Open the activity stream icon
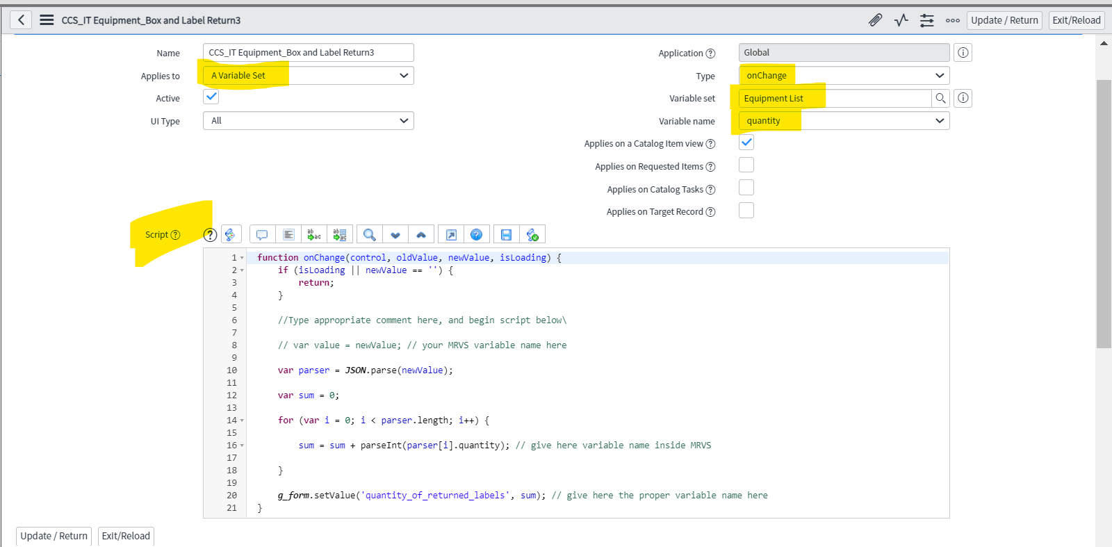Image resolution: width=1112 pixels, height=547 pixels. (901, 20)
